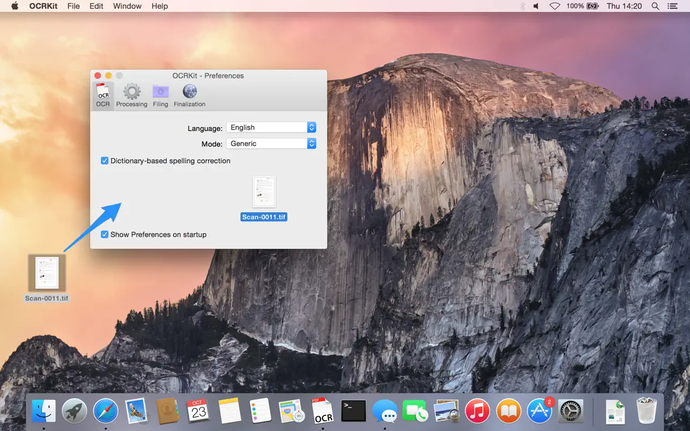Open Spotlight search magnifier
This screenshot has height=431, width=690.
pos(655,6)
